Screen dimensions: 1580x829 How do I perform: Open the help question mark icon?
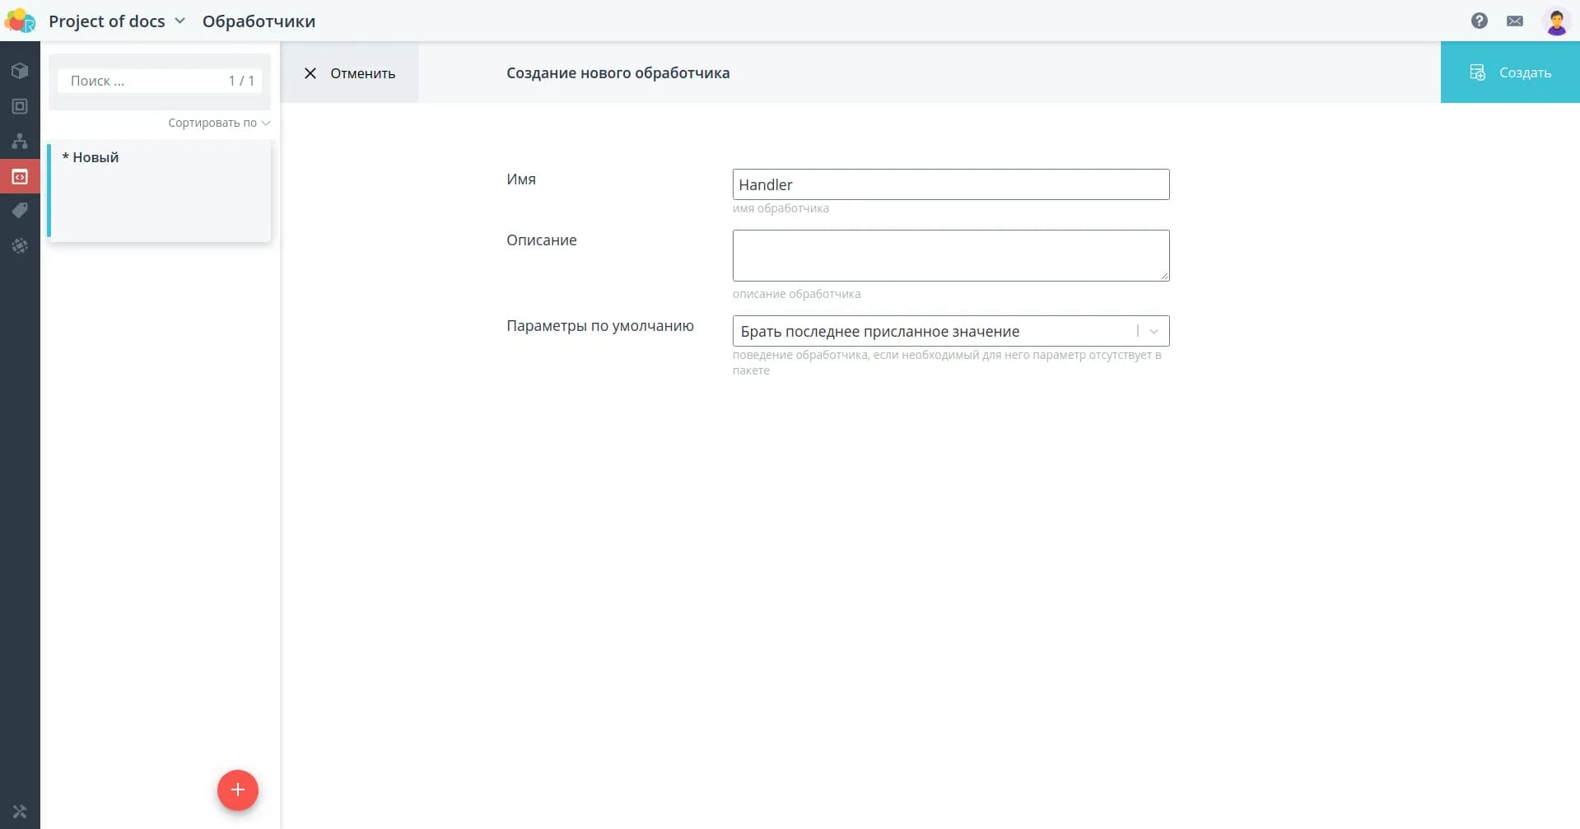point(1479,21)
